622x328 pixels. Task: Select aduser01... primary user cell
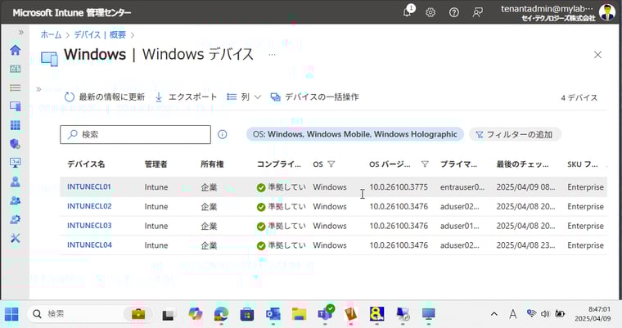(x=460, y=226)
